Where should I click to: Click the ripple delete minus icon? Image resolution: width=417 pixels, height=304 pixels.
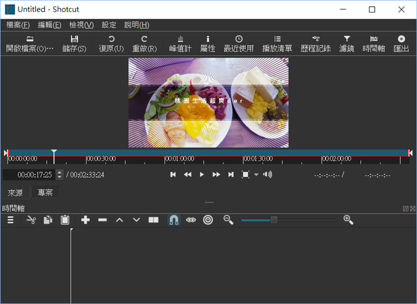pos(102,220)
